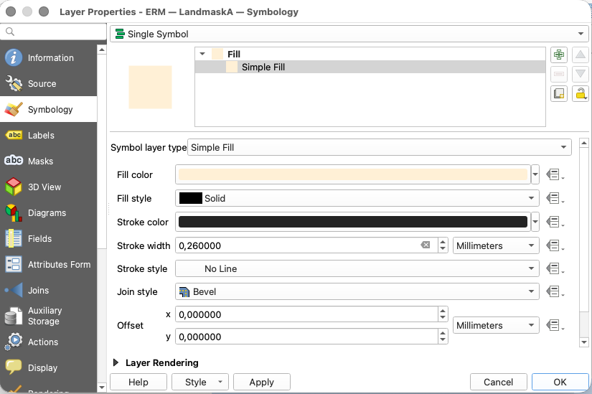Image resolution: width=592 pixels, height=394 pixels.
Task: Click the lock symbol layer icon
Action: 580,93
